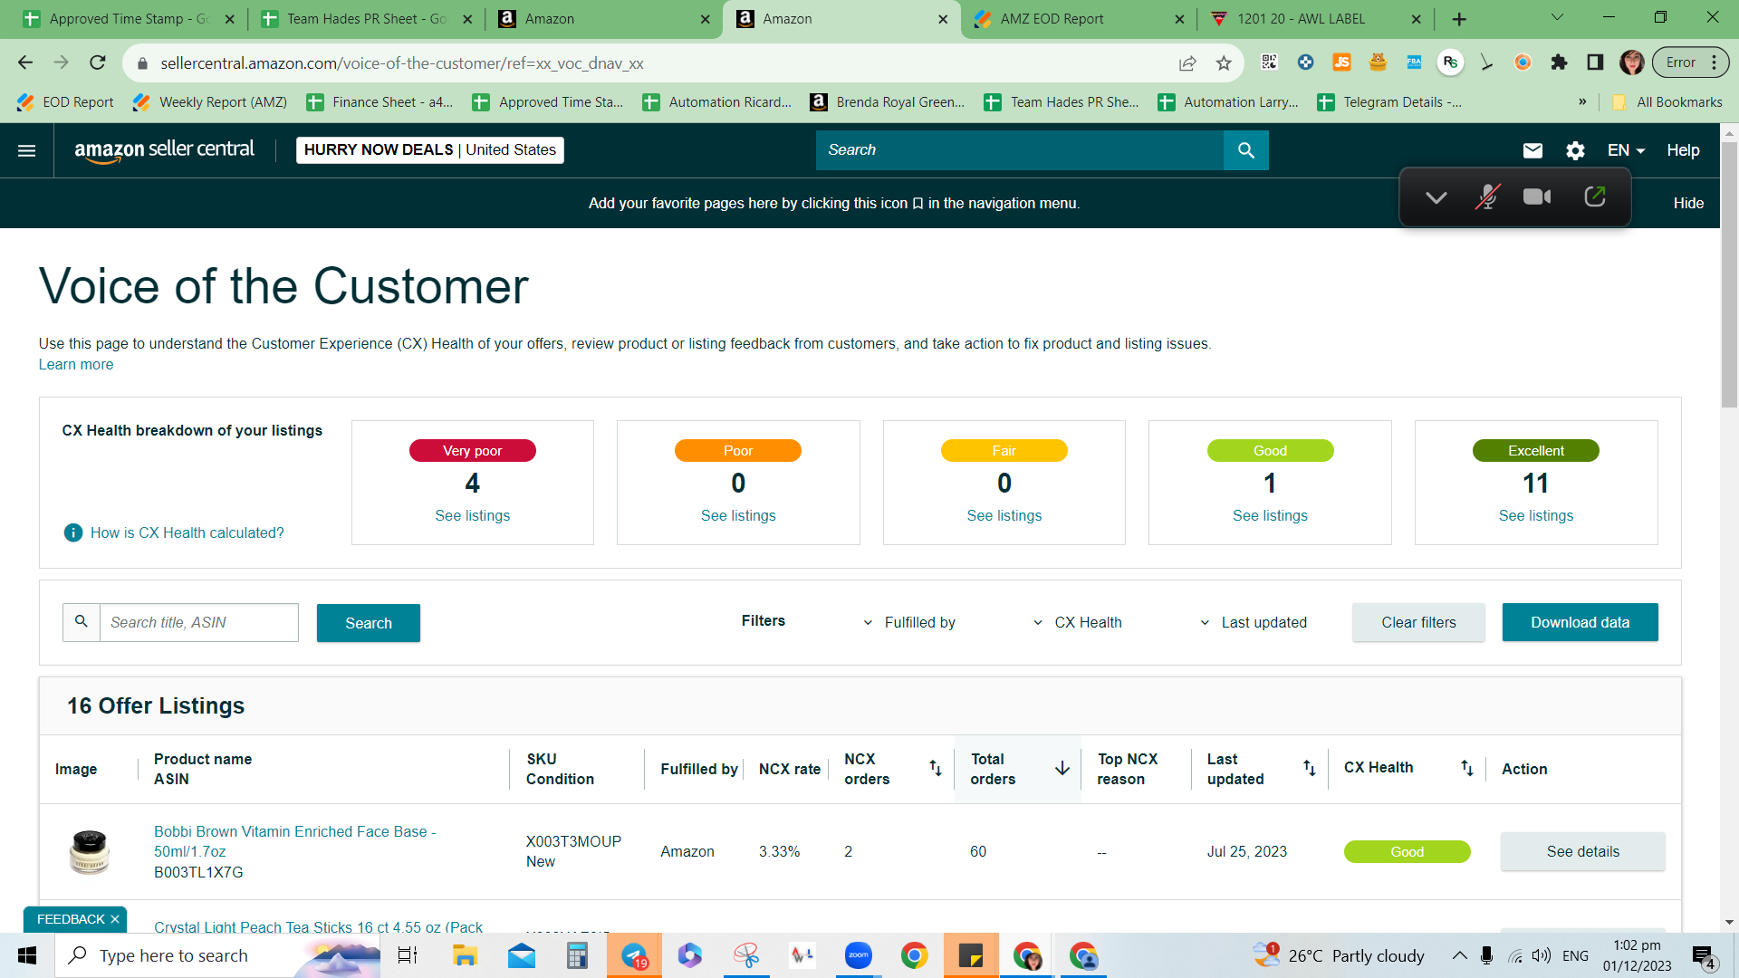Sort by Last updated column arrows

coord(1309,768)
